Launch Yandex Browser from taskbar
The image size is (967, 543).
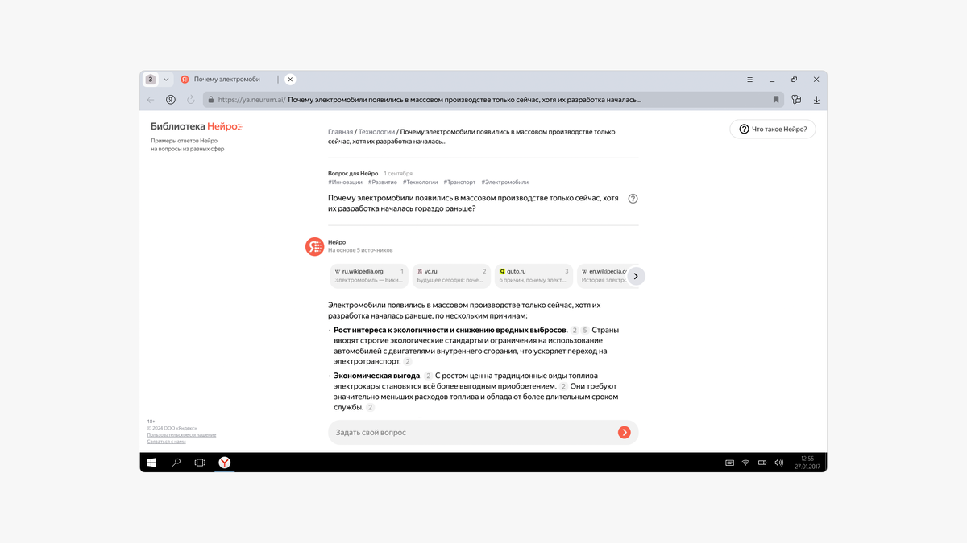225,463
